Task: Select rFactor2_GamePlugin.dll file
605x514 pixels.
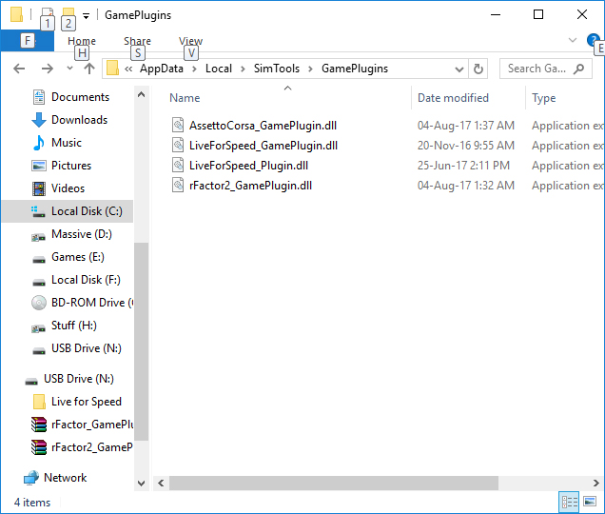Action: click(250, 186)
